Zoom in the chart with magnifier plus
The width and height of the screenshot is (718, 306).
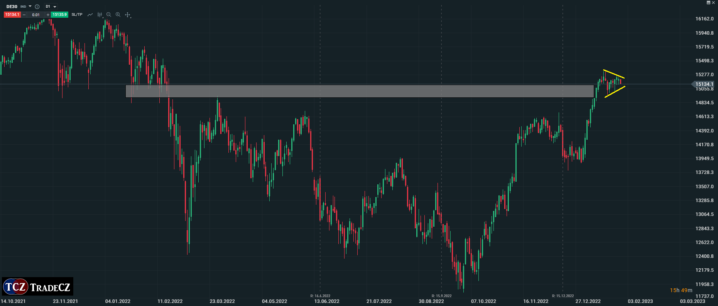(x=118, y=15)
